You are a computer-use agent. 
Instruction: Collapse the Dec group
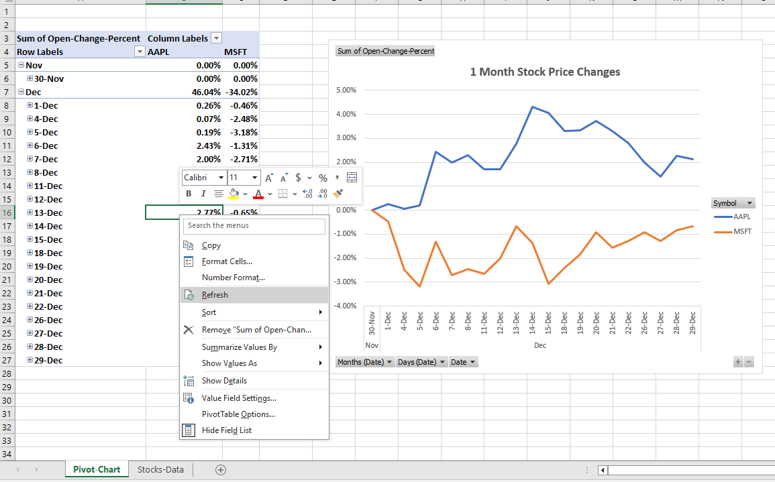pos(21,91)
